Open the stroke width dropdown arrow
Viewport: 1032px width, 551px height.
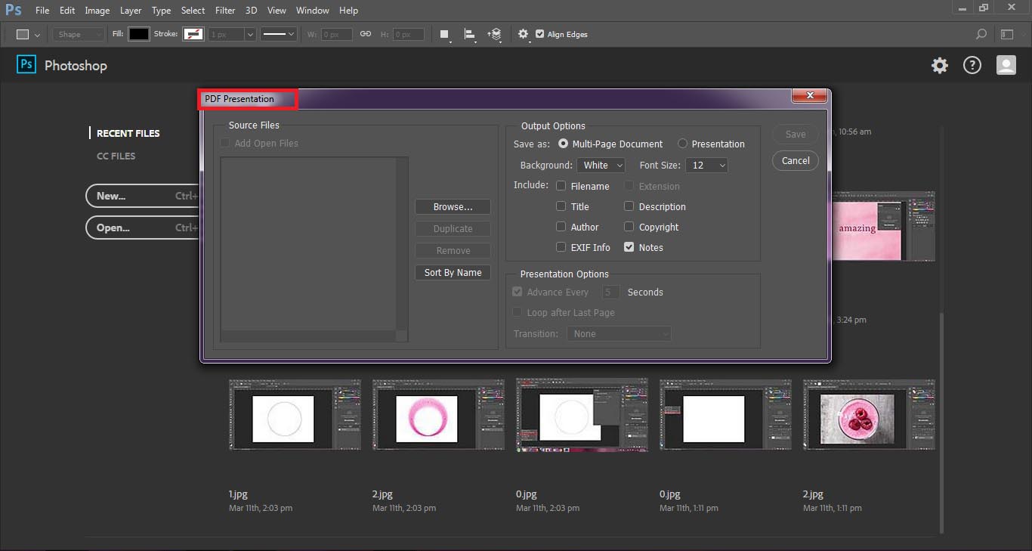pyautogui.click(x=249, y=34)
